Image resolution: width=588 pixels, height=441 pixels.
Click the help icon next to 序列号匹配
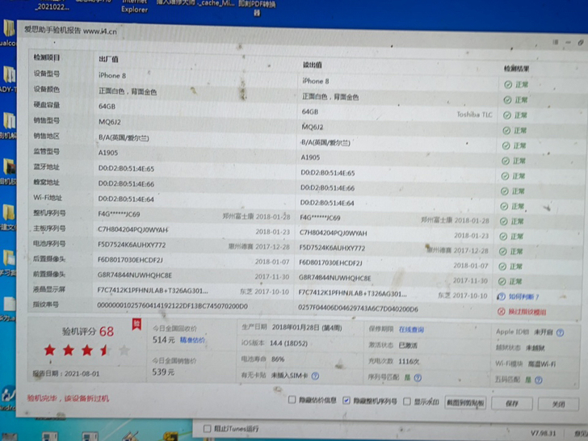click(x=418, y=378)
